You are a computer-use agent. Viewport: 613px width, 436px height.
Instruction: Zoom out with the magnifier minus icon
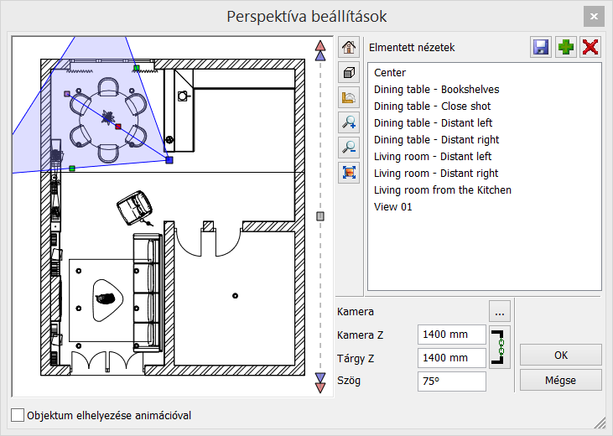click(x=349, y=148)
